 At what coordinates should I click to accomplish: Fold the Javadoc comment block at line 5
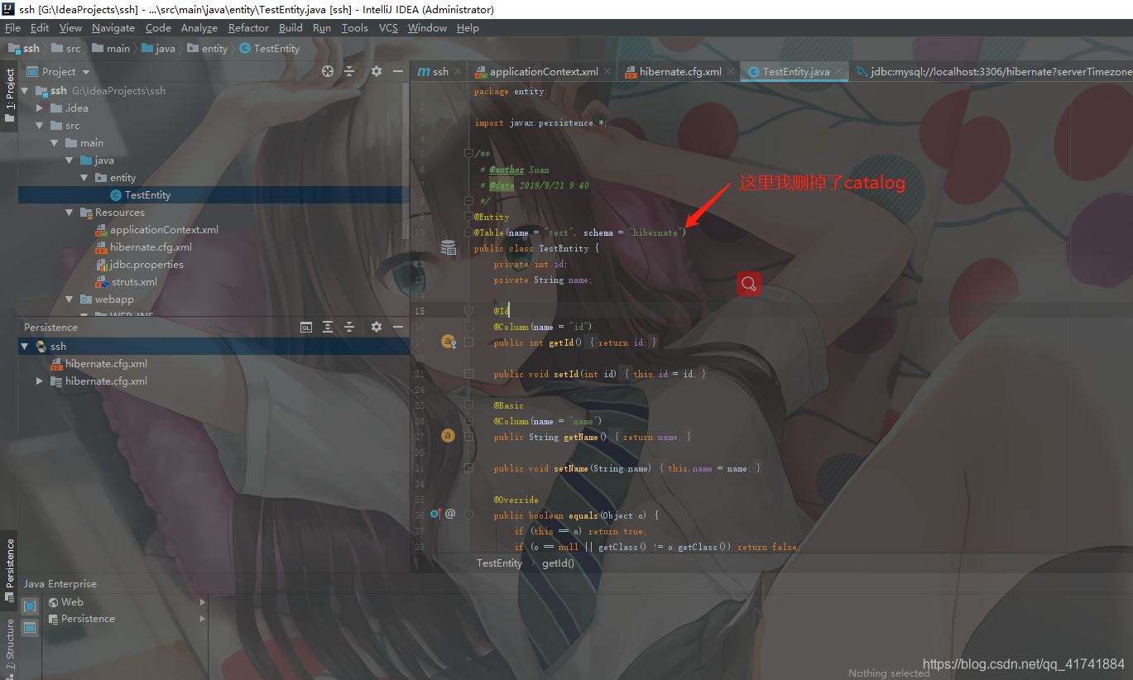[x=469, y=154]
